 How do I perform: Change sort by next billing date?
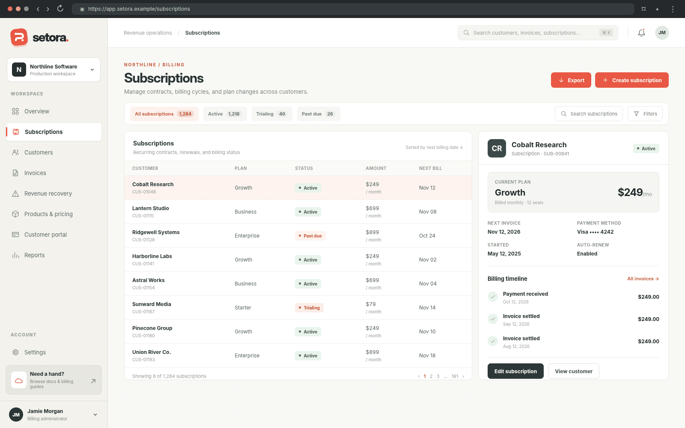434,147
